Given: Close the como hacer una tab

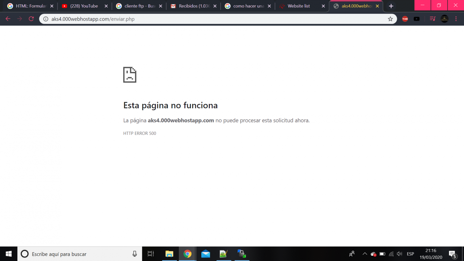Looking at the screenshot, I should tap(269, 6).
